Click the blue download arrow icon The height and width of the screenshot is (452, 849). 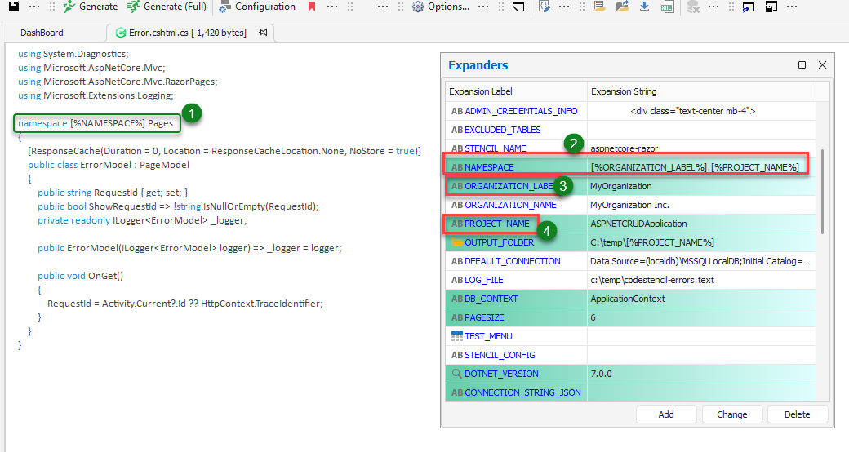click(644, 7)
